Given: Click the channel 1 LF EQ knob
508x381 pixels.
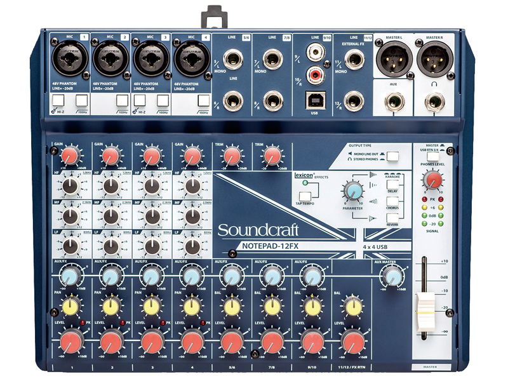Looking at the screenshot, I should (x=71, y=246).
